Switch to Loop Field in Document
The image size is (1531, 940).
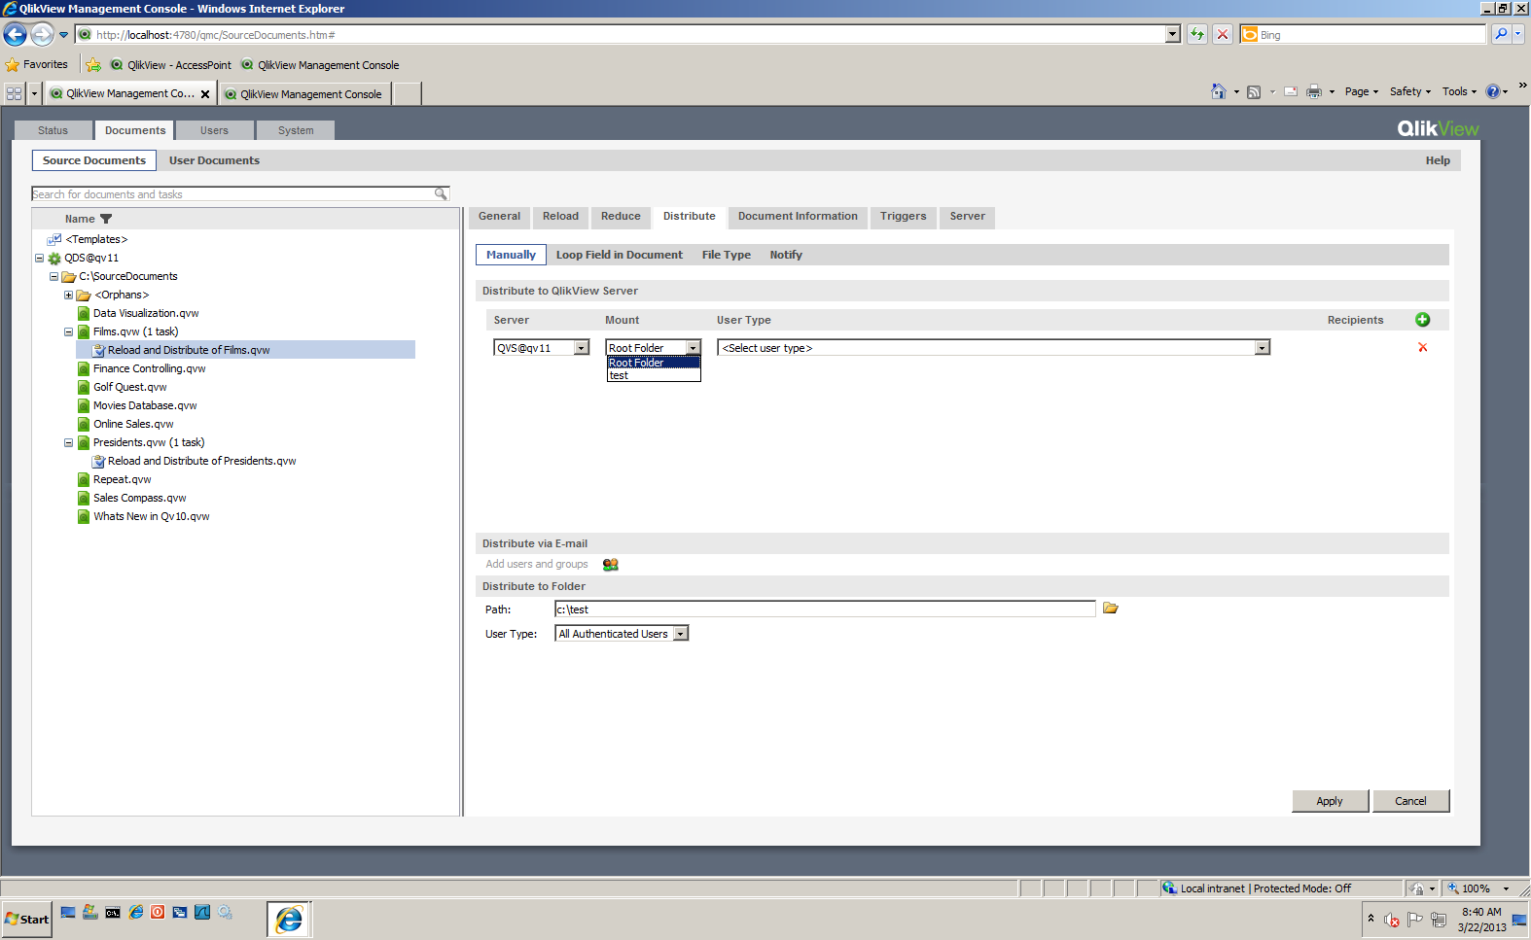click(x=620, y=255)
